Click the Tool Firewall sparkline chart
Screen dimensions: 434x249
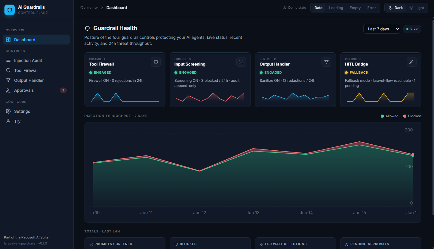pyautogui.click(x=125, y=97)
